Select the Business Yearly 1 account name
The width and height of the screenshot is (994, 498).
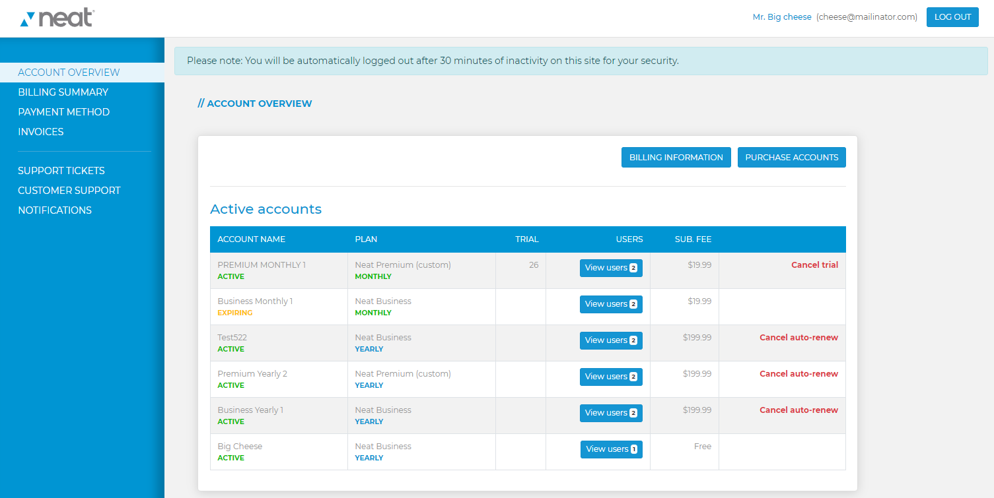(x=250, y=410)
